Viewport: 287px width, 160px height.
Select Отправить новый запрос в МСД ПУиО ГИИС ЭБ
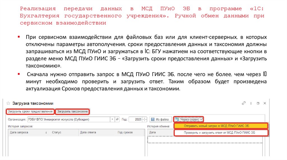click(x=221, y=126)
